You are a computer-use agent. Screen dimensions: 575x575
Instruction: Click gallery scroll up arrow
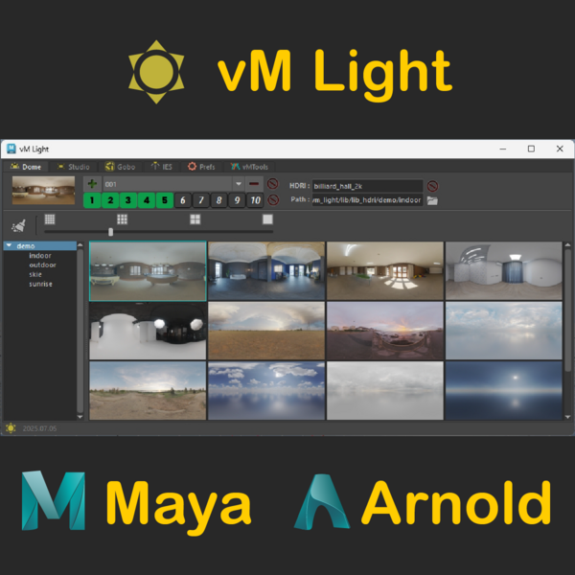pos(567,245)
